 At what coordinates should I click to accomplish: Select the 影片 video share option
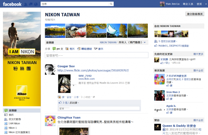coord(98,49)
